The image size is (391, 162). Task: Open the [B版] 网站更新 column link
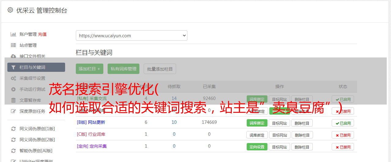(x=91, y=122)
